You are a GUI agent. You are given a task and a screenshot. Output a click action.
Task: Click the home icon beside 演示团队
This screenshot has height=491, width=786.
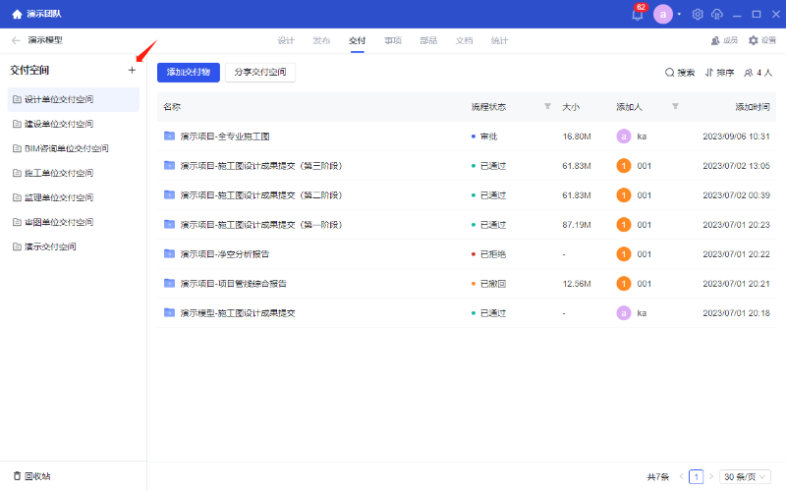coord(17,14)
